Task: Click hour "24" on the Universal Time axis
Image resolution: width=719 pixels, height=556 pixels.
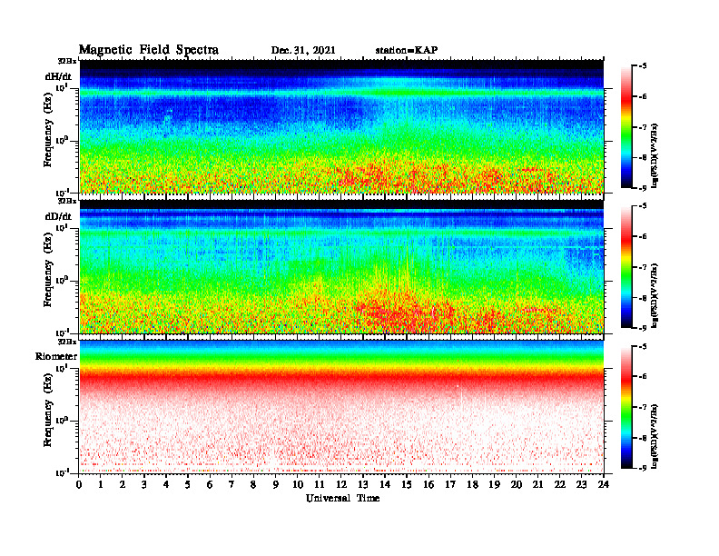Action: [x=604, y=485]
